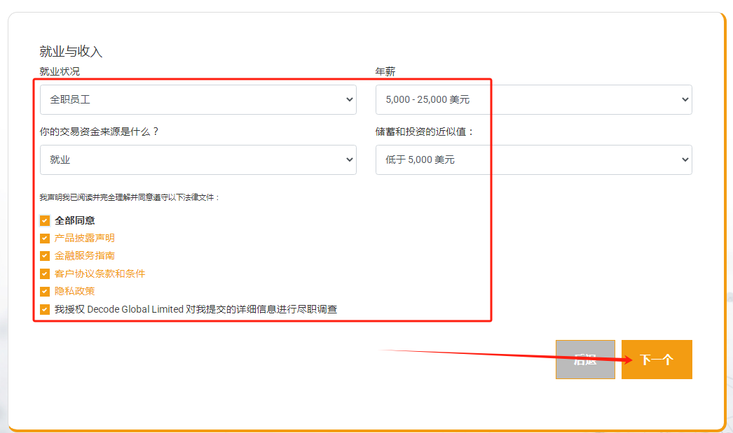Click the 全部同意 label text
Screen dimensions: 733x433
pyautogui.click(x=75, y=221)
